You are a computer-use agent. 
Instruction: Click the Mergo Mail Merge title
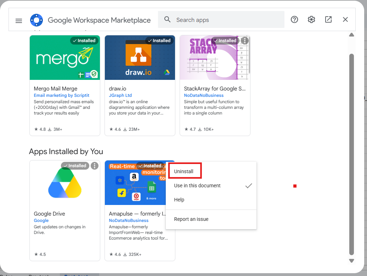[x=56, y=89]
